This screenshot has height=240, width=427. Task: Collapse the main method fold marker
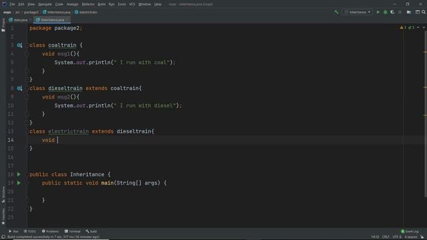pos(27,183)
